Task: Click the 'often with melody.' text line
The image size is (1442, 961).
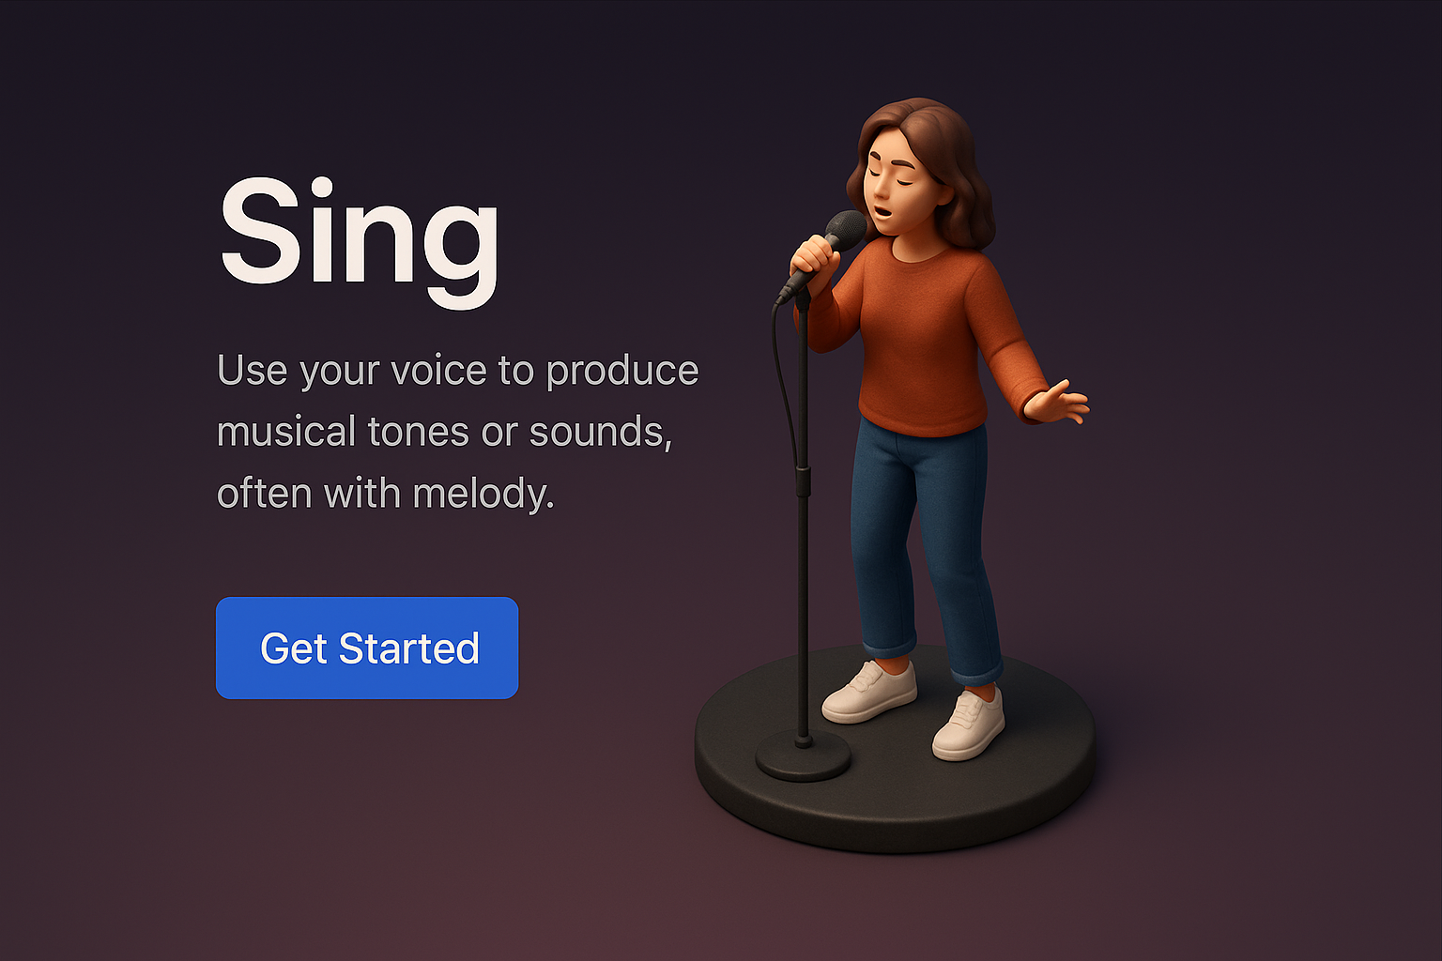Action: (386, 493)
